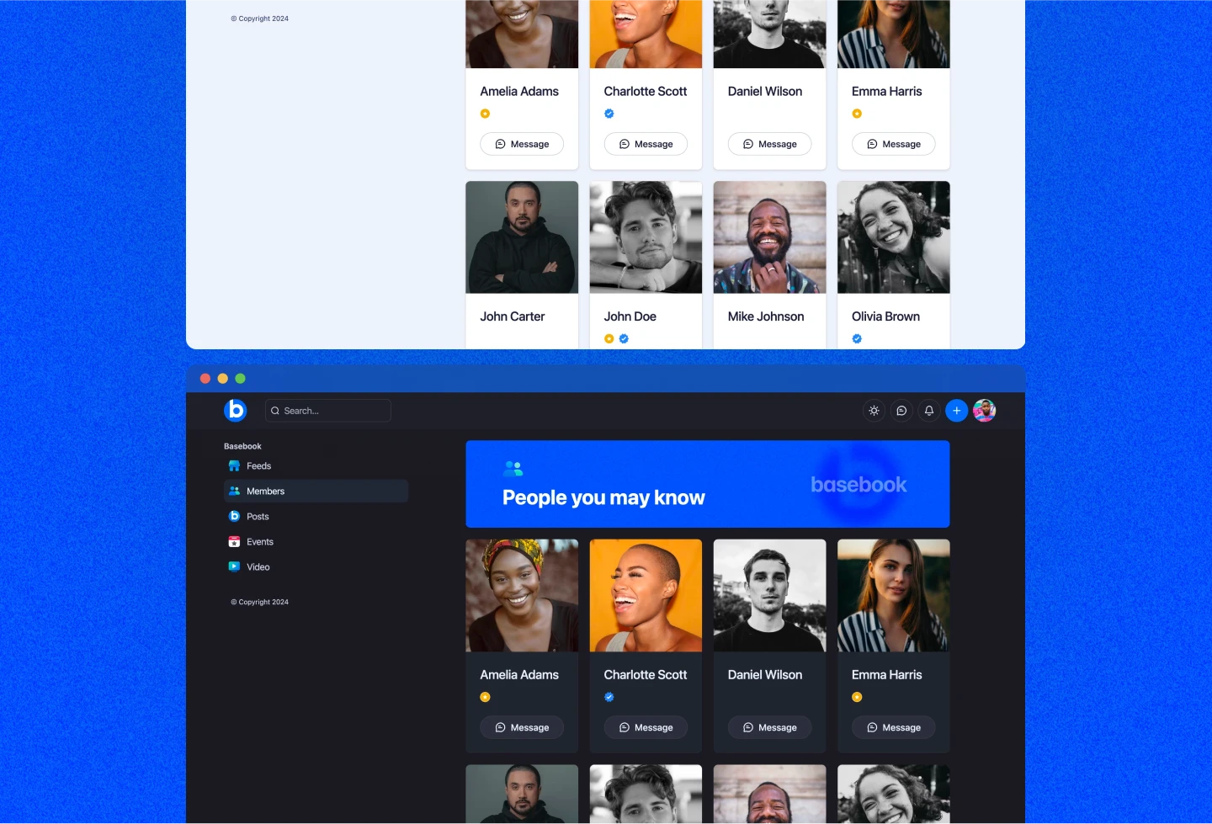This screenshot has width=1212, height=824.
Task: Open Olivia Brown photo in light window
Action: click(x=894, y=237)
